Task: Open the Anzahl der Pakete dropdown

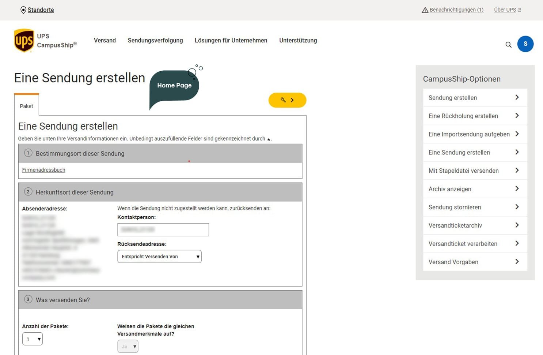Action: click(x=33, y=339)
